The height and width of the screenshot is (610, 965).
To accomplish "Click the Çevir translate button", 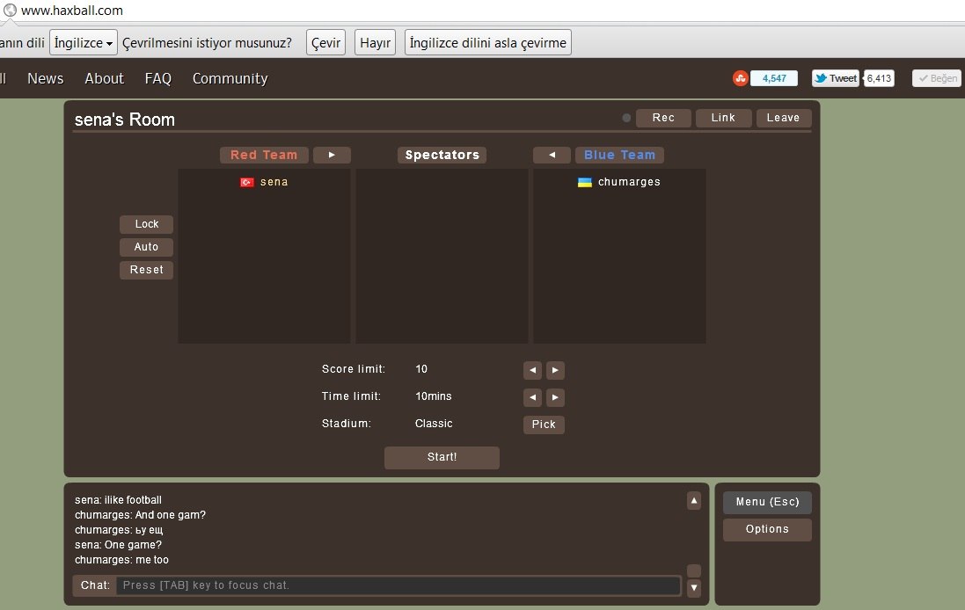I will (325, 42).
